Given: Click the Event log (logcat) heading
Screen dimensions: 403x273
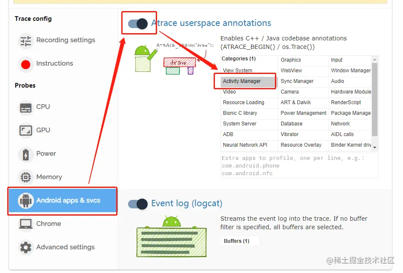Looking at the screenshot, I should [186, 203].
